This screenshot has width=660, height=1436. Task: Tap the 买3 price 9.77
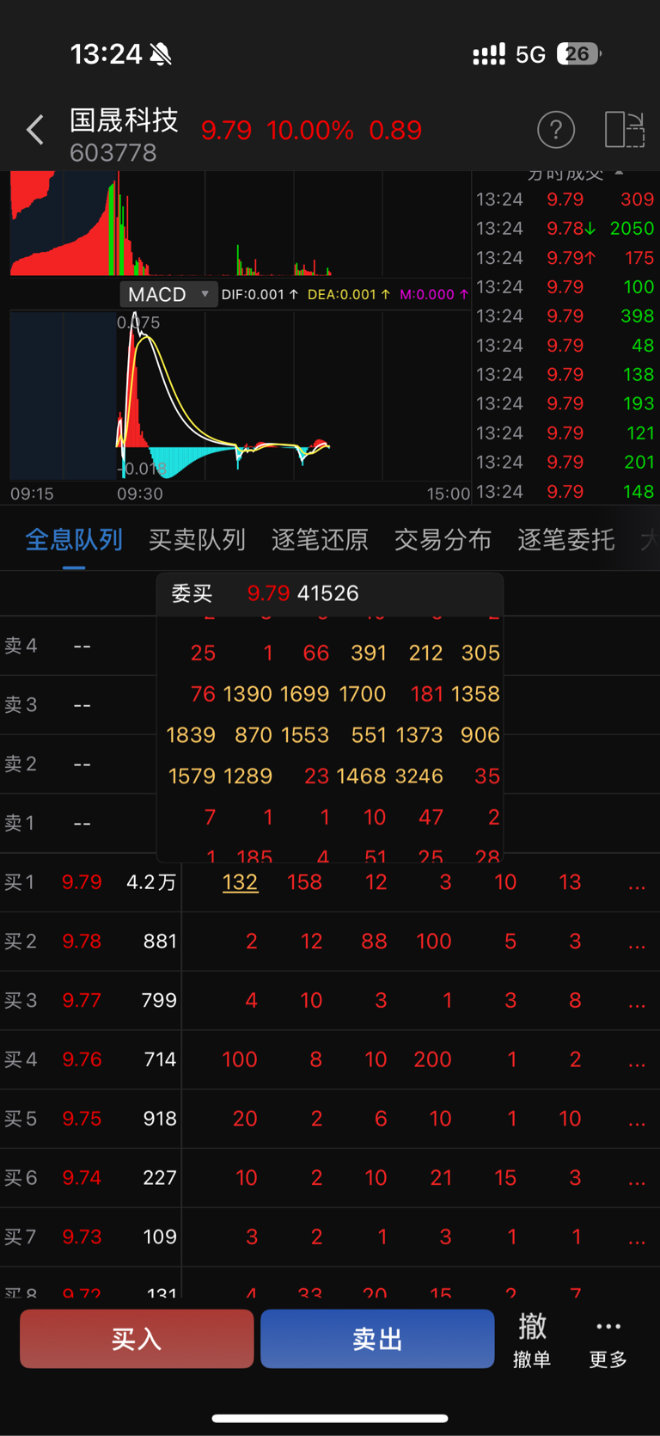coord(82,1000)
